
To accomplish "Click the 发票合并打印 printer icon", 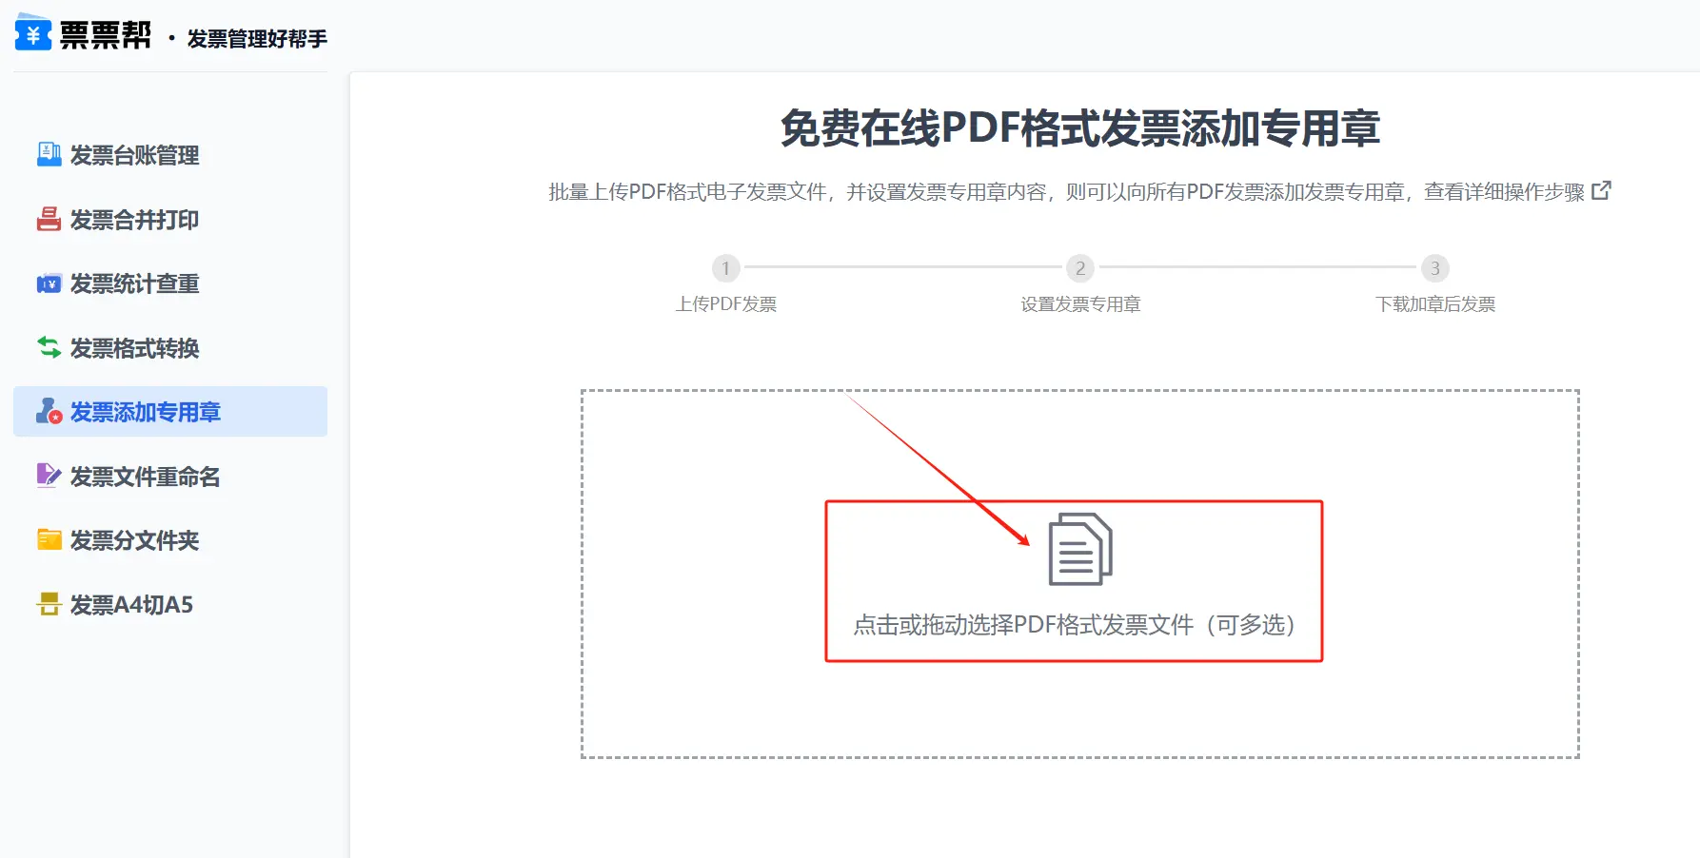I will (x=49, y=219).
